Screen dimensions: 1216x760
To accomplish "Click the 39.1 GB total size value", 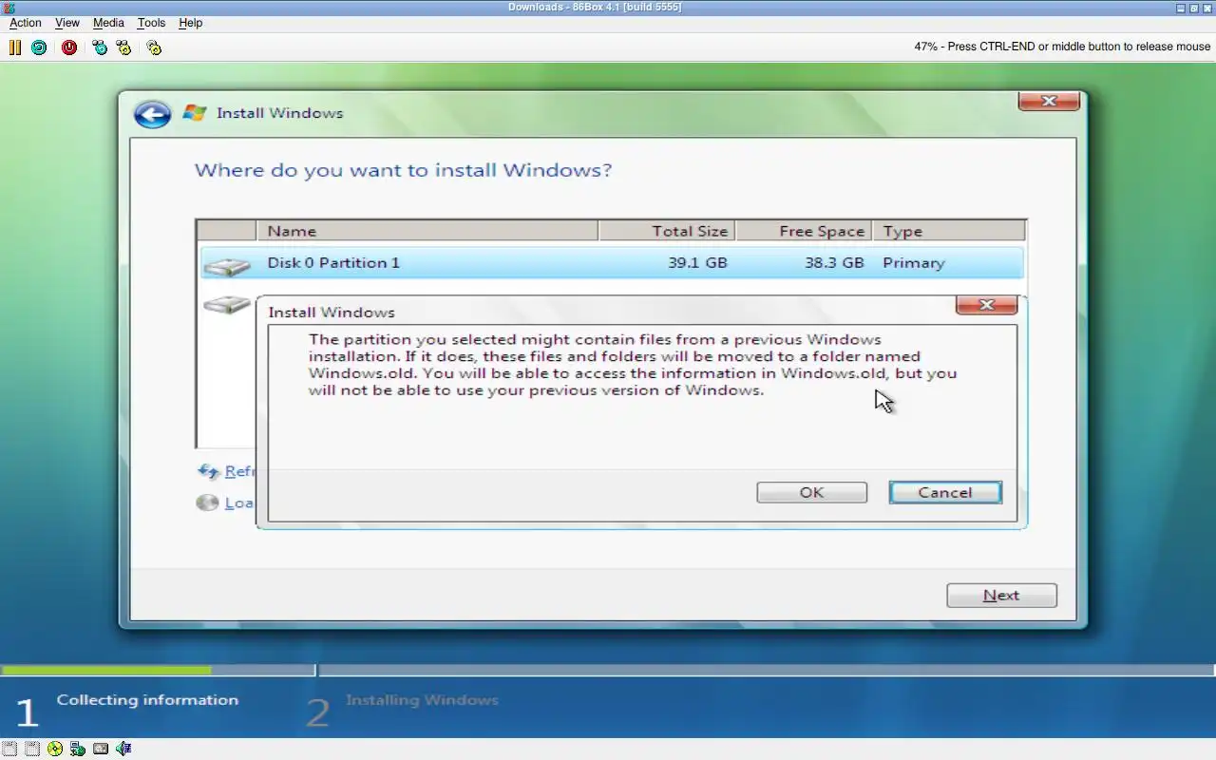I will (696, 263).
